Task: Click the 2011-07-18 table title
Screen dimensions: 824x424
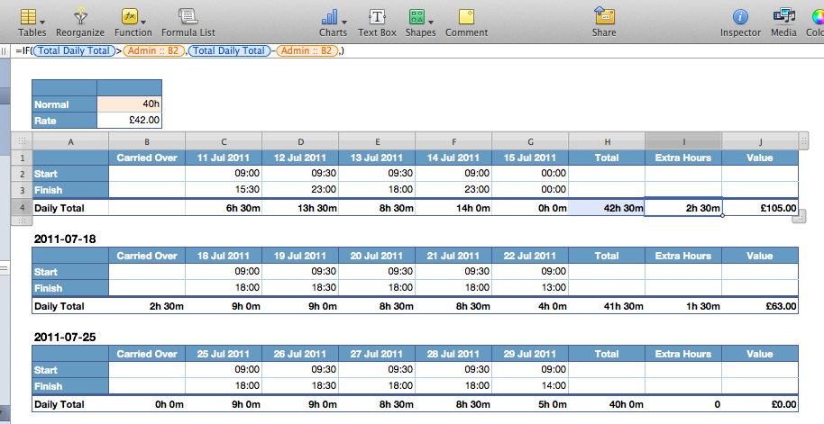Action: (x=65, y=239)
